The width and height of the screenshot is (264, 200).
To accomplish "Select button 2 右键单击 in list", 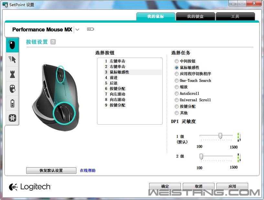I will [133, 67].
